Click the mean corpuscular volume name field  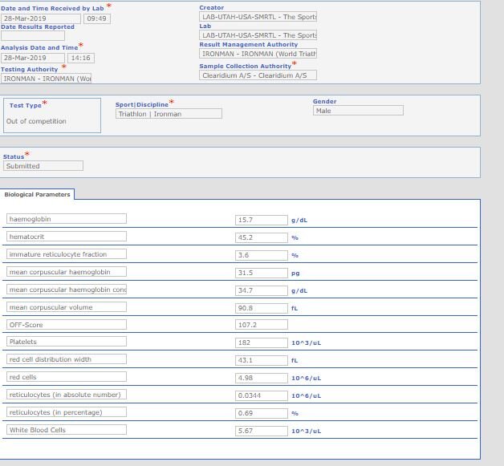coord(67,307)
